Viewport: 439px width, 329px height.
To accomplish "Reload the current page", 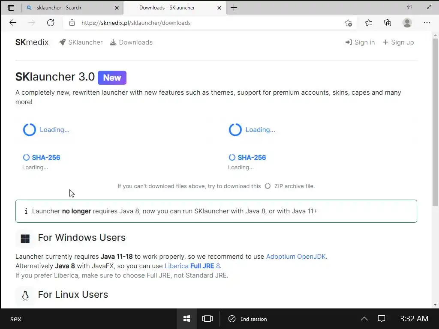I will coord(51,23).
